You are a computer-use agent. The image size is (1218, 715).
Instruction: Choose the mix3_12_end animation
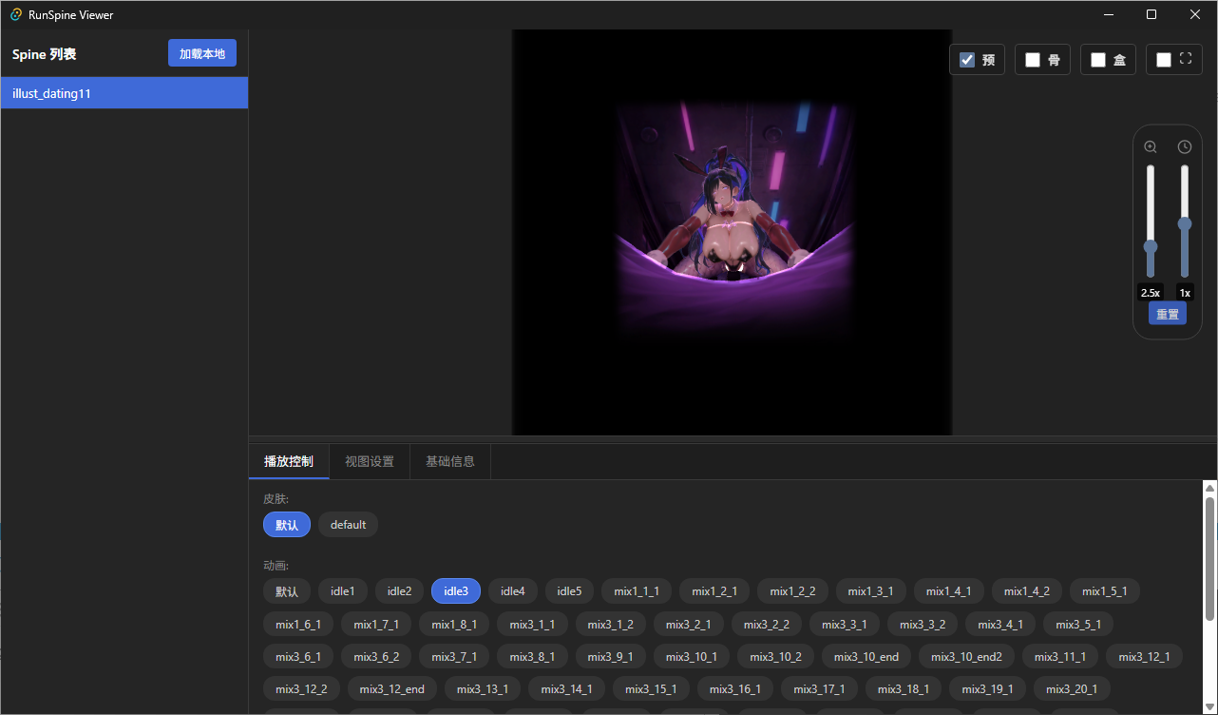(391, 689)
